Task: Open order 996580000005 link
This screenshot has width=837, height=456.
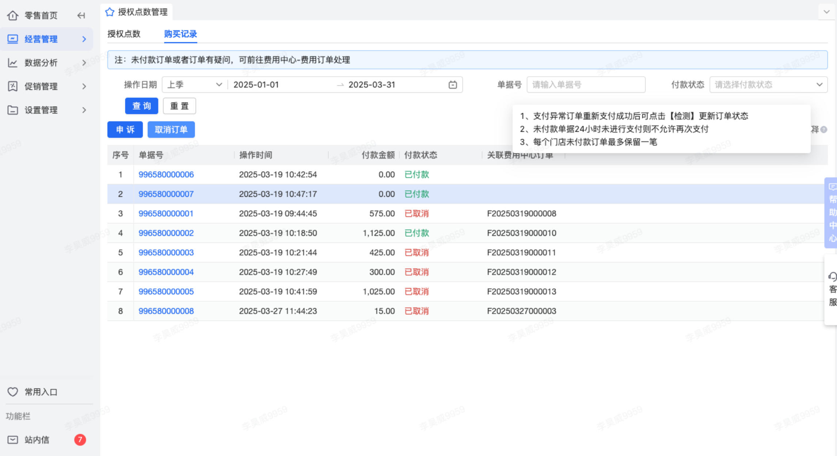Action: tap(166, 292)
